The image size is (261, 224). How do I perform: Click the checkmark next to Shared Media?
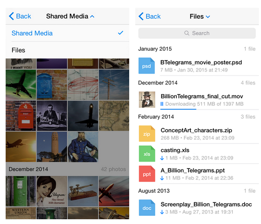click(121, 33)
